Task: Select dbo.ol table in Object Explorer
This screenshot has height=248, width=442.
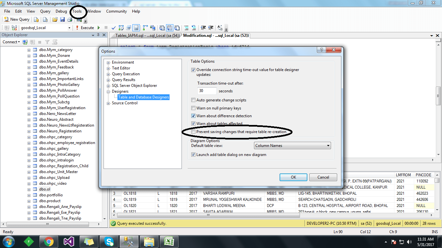Action: pyautogui.click(x=45, y=190)
